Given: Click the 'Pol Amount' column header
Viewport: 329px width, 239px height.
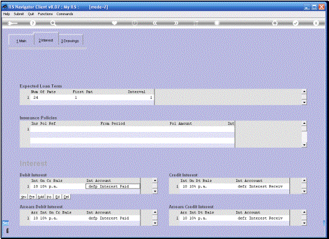Looking at the screenshot, I should pyautogui.click(x=181, y=124).
